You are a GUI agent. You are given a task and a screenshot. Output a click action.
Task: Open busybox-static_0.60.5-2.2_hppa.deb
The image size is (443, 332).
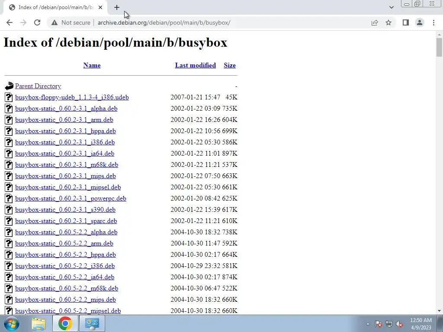point(66,255)
